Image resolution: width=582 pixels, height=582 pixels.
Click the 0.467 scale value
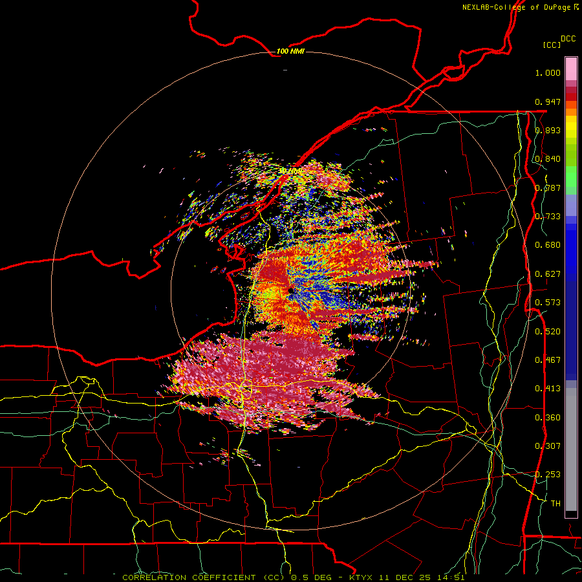pyautogui.click(x=548, y=360)
